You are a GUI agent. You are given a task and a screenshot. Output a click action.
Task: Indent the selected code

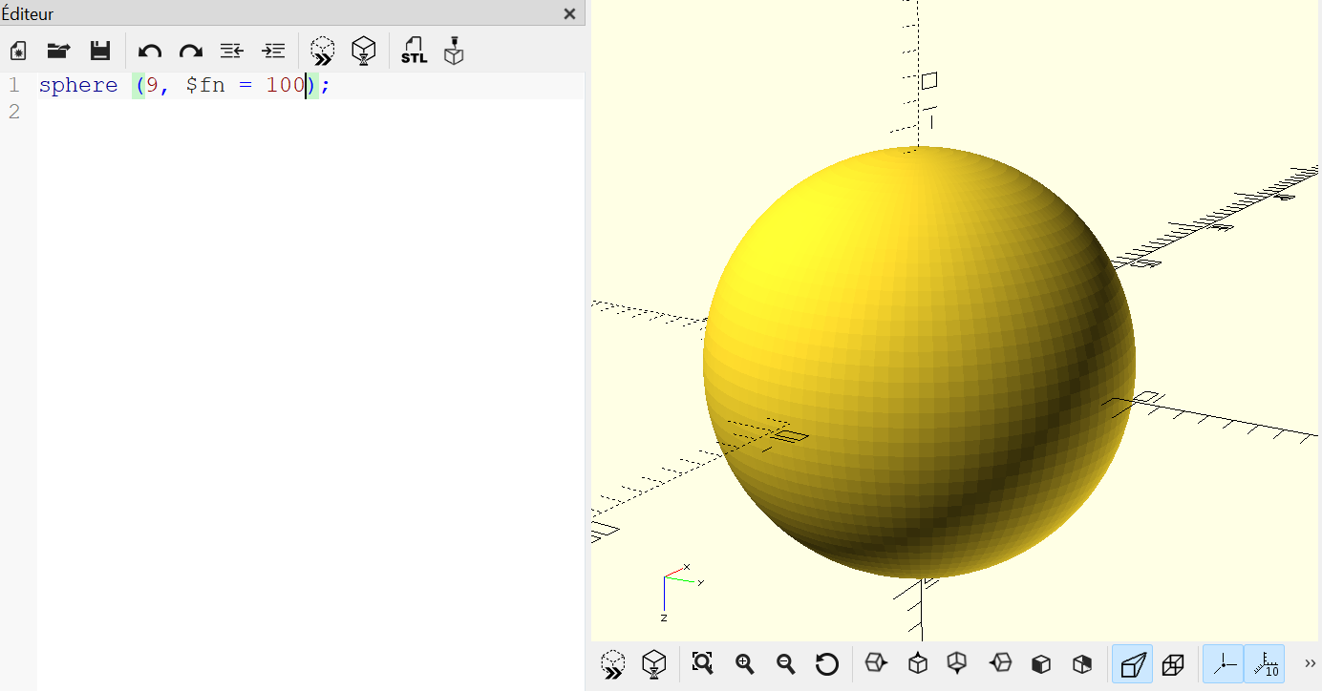pos(273,52)
